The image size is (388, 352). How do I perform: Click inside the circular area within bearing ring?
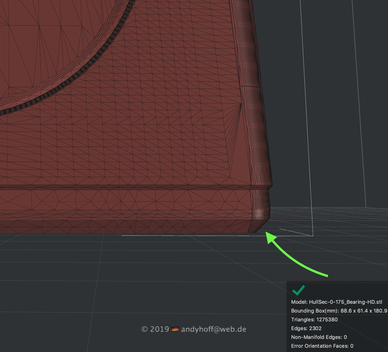(44, 44)
